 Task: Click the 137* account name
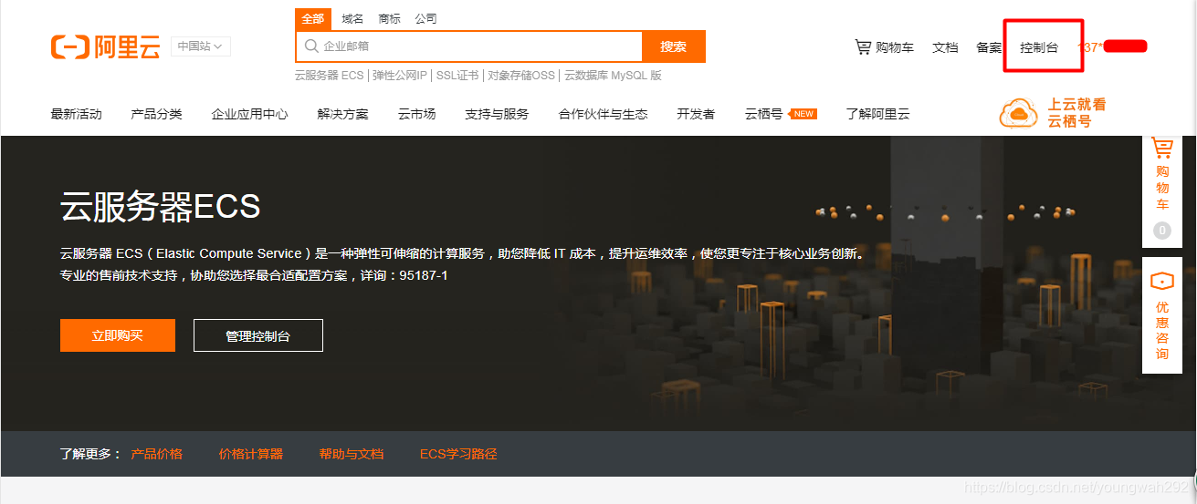click(1090, 47)
